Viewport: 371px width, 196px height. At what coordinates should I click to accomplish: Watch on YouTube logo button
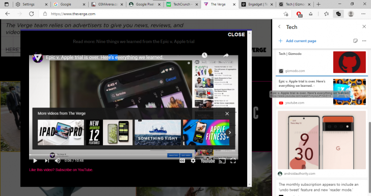208,161
